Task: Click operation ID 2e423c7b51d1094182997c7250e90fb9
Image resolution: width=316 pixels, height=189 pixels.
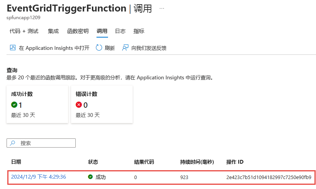Action: [269, 177]
